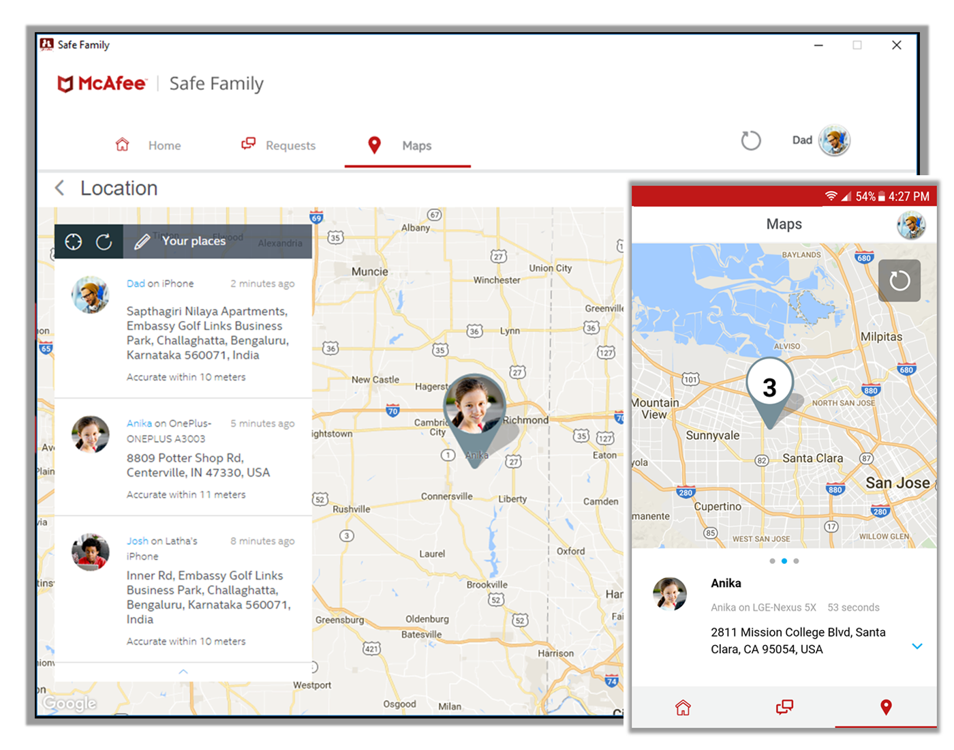Click the Home house icon in desktop navigation
This screenshot has height=750, width=954.
pos(122,145)
